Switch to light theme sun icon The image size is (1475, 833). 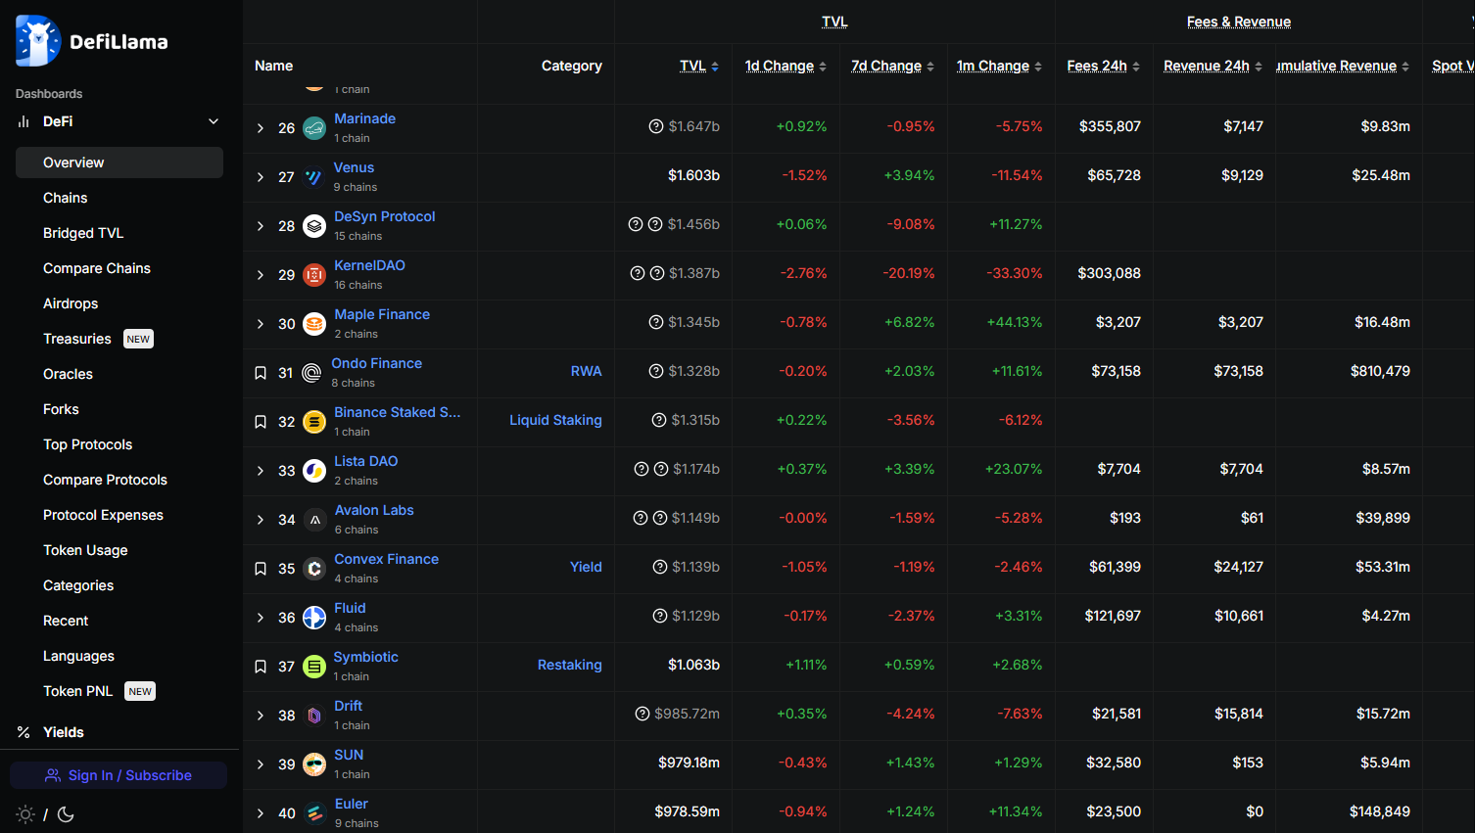click(x=25, y=814)
